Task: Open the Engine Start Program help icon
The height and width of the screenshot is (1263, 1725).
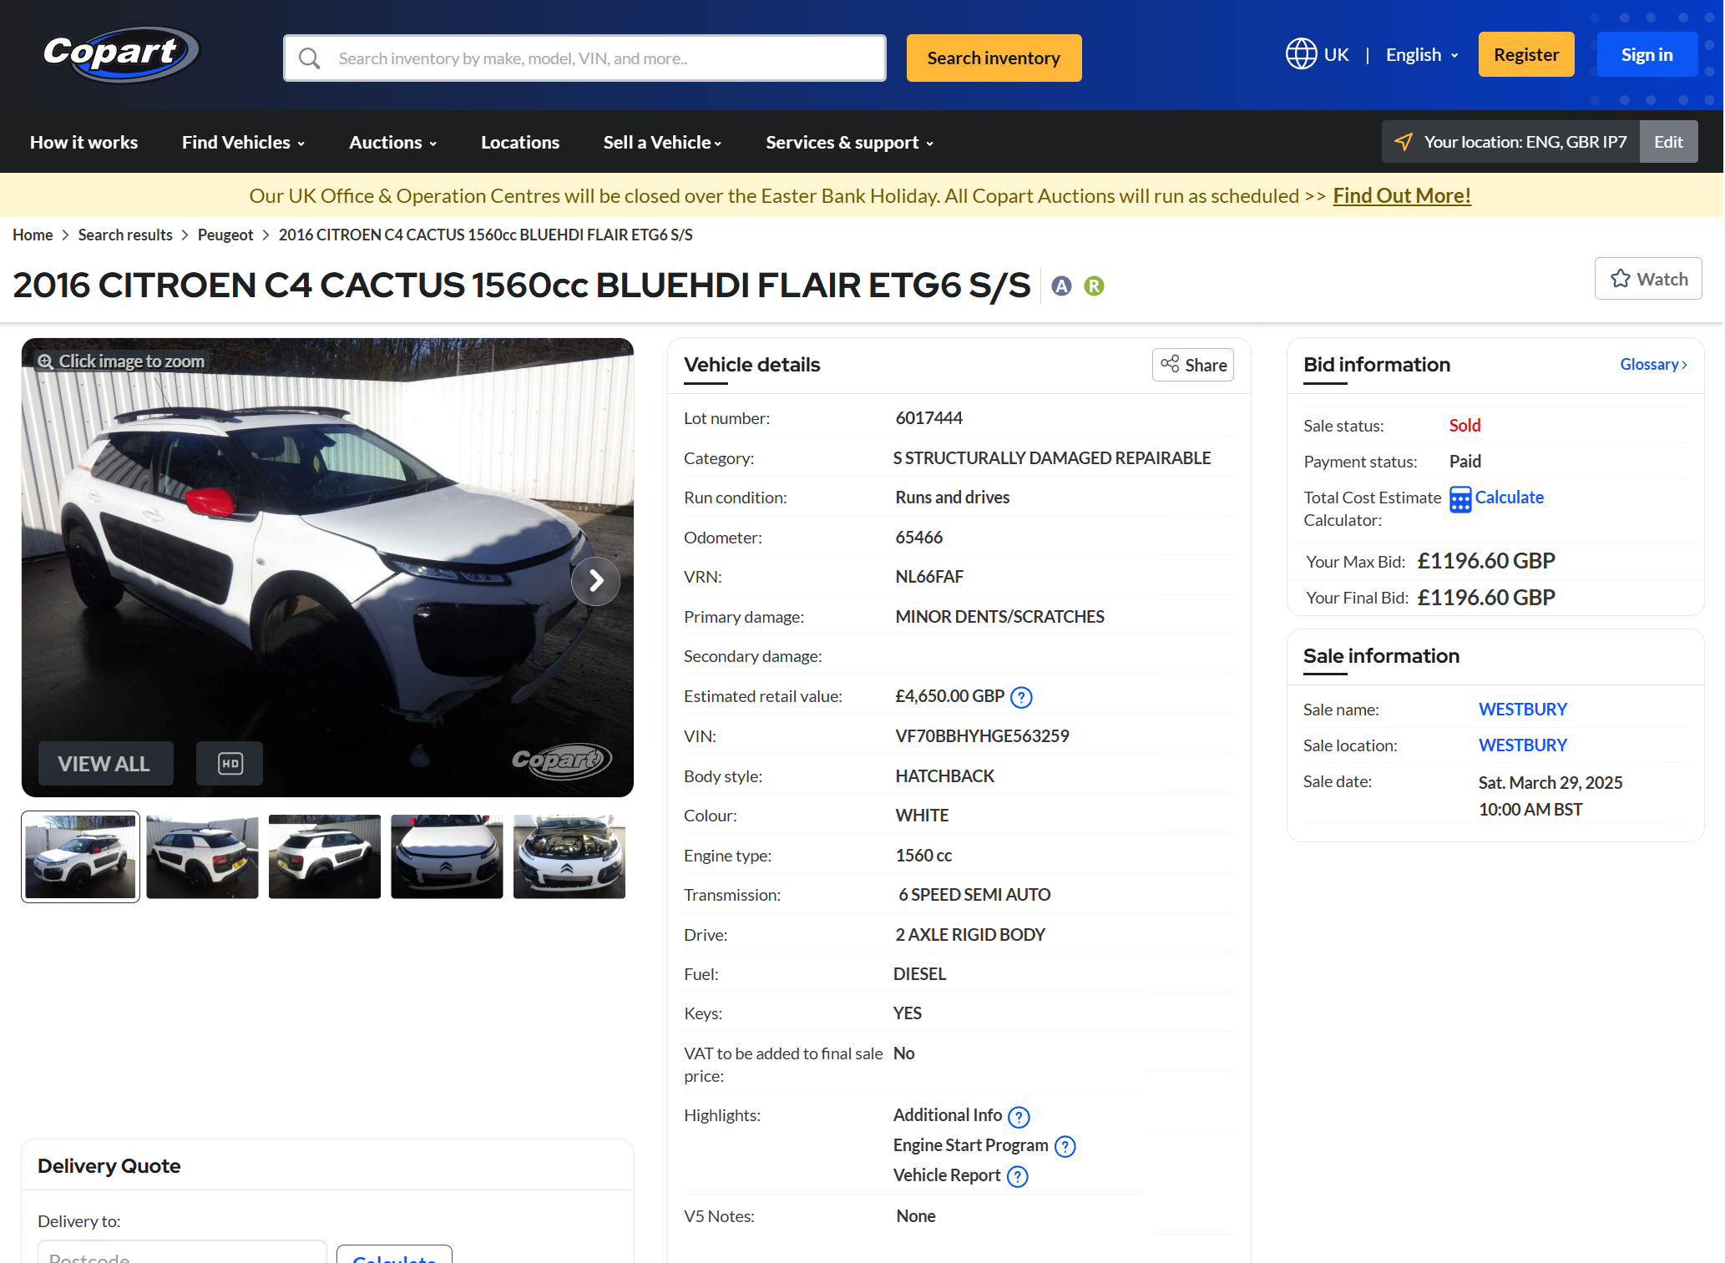Action: pyautogui.click(x=1065, y=1147)
